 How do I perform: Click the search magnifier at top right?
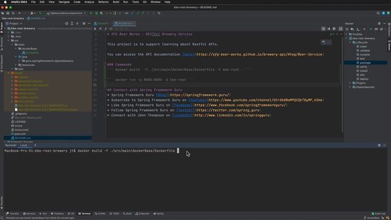[x=378, y=13]
